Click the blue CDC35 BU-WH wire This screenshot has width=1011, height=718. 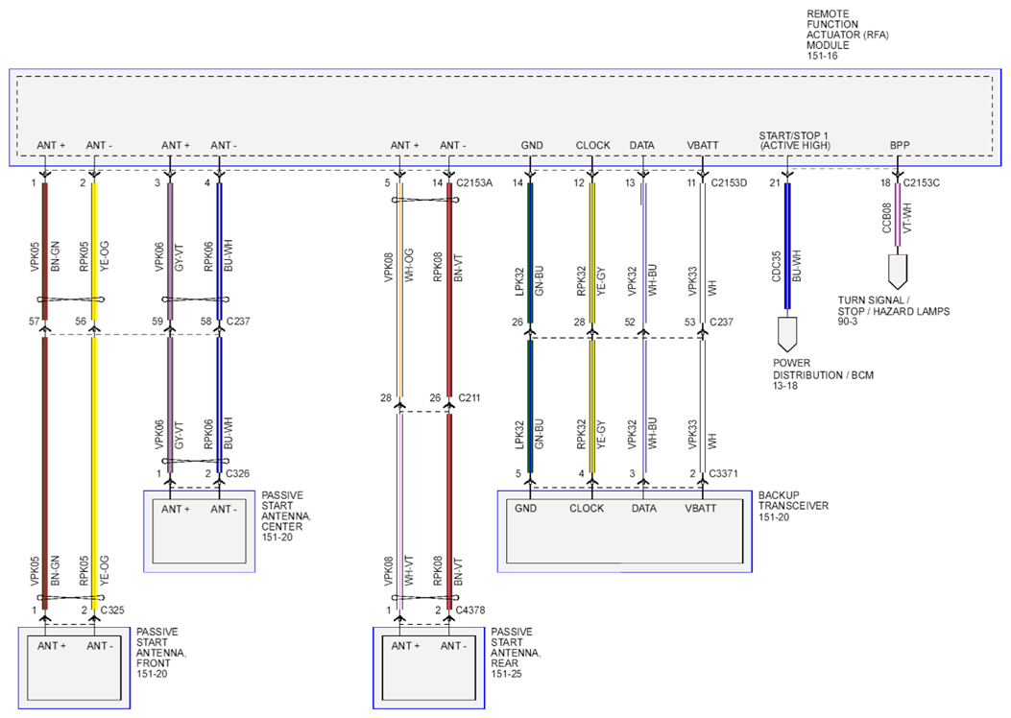[x=787, y=246]
